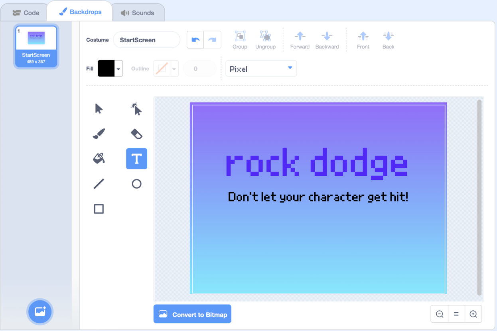The width and height of the screenshot is (497, 331).
Task: Group selected objects
Action: [240, 40]
